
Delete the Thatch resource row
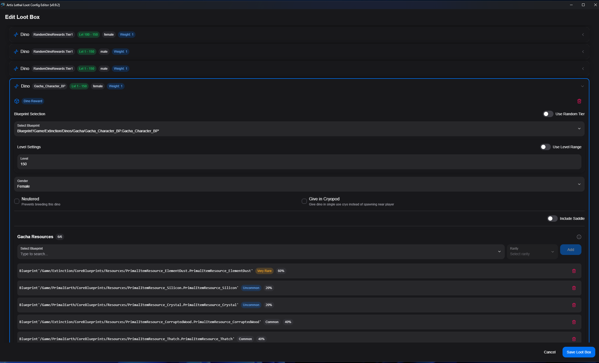coord(574,339)
